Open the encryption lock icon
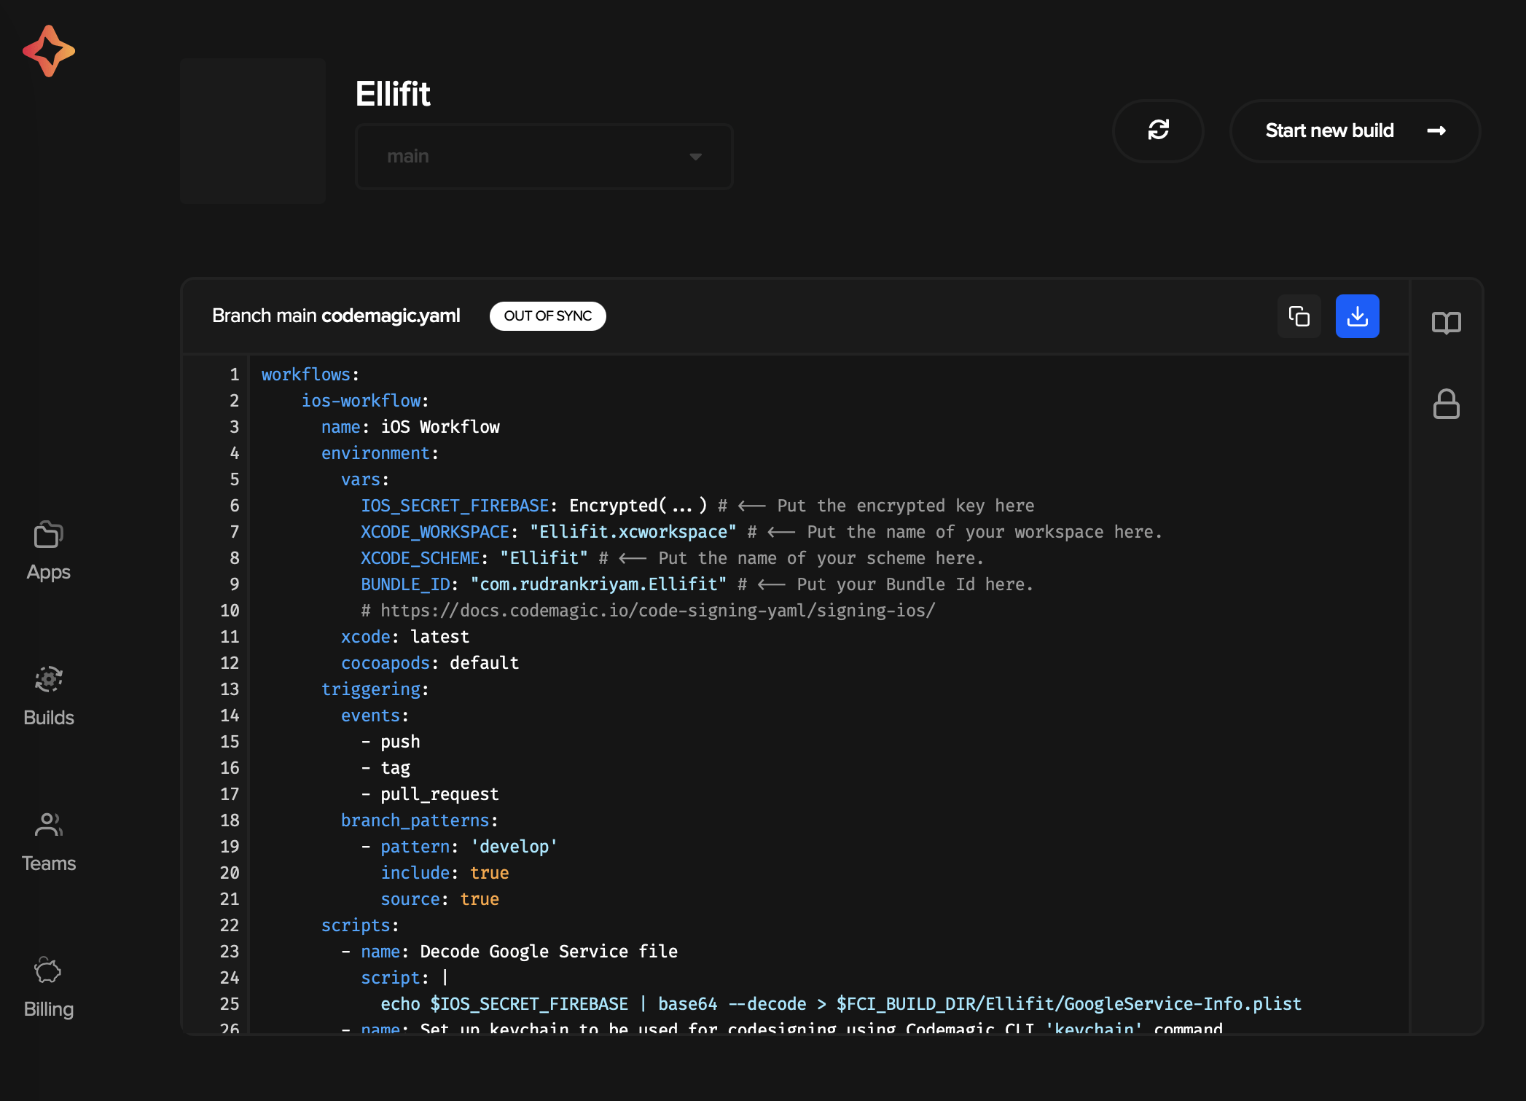Screen dimensions: 1526x1101 (x=1446, y=404)
